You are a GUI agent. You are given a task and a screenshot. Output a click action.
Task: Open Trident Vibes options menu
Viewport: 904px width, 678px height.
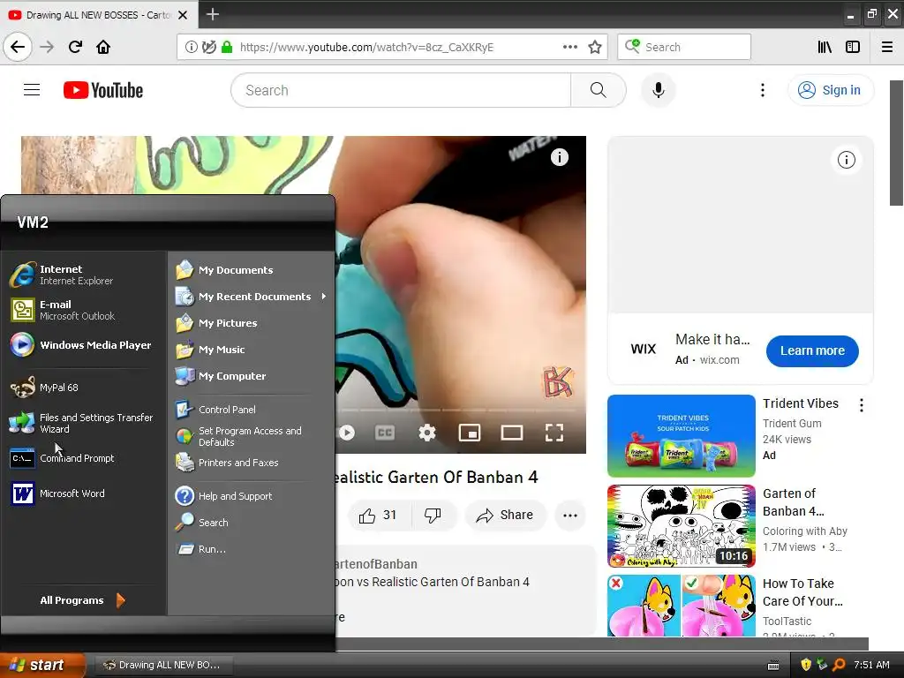click(862, 405)
